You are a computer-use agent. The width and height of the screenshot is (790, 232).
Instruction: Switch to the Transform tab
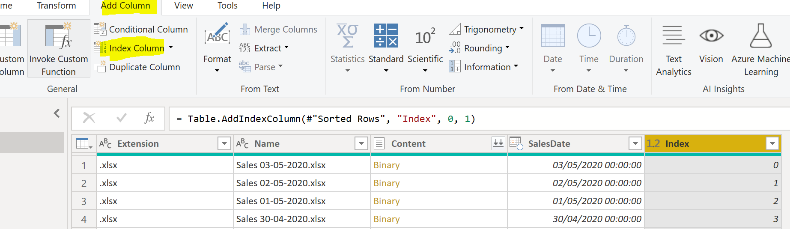click(x=56, y=6)
